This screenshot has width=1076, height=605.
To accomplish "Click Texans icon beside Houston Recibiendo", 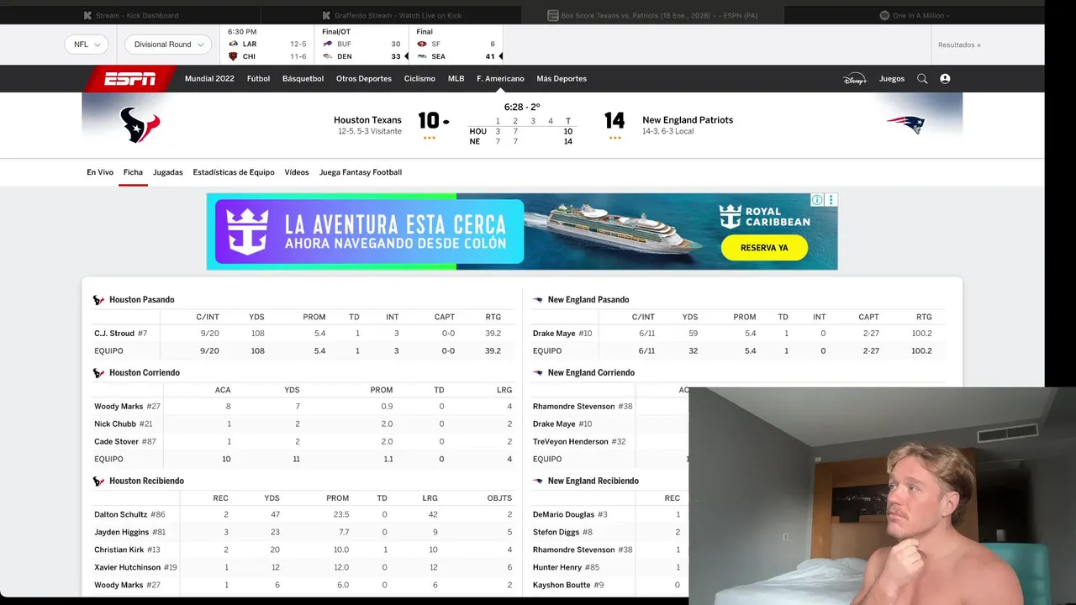I will 98,481.
